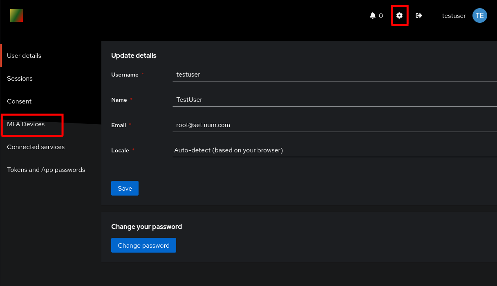Viewport: 497px width, 286px height.
Task: Click into the Name input field
Action: (x=334, y=100)
